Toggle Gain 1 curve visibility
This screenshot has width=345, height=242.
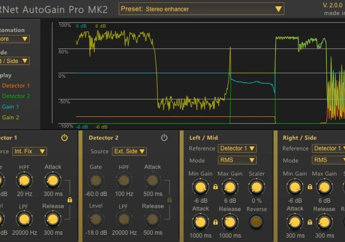(10, 107)
